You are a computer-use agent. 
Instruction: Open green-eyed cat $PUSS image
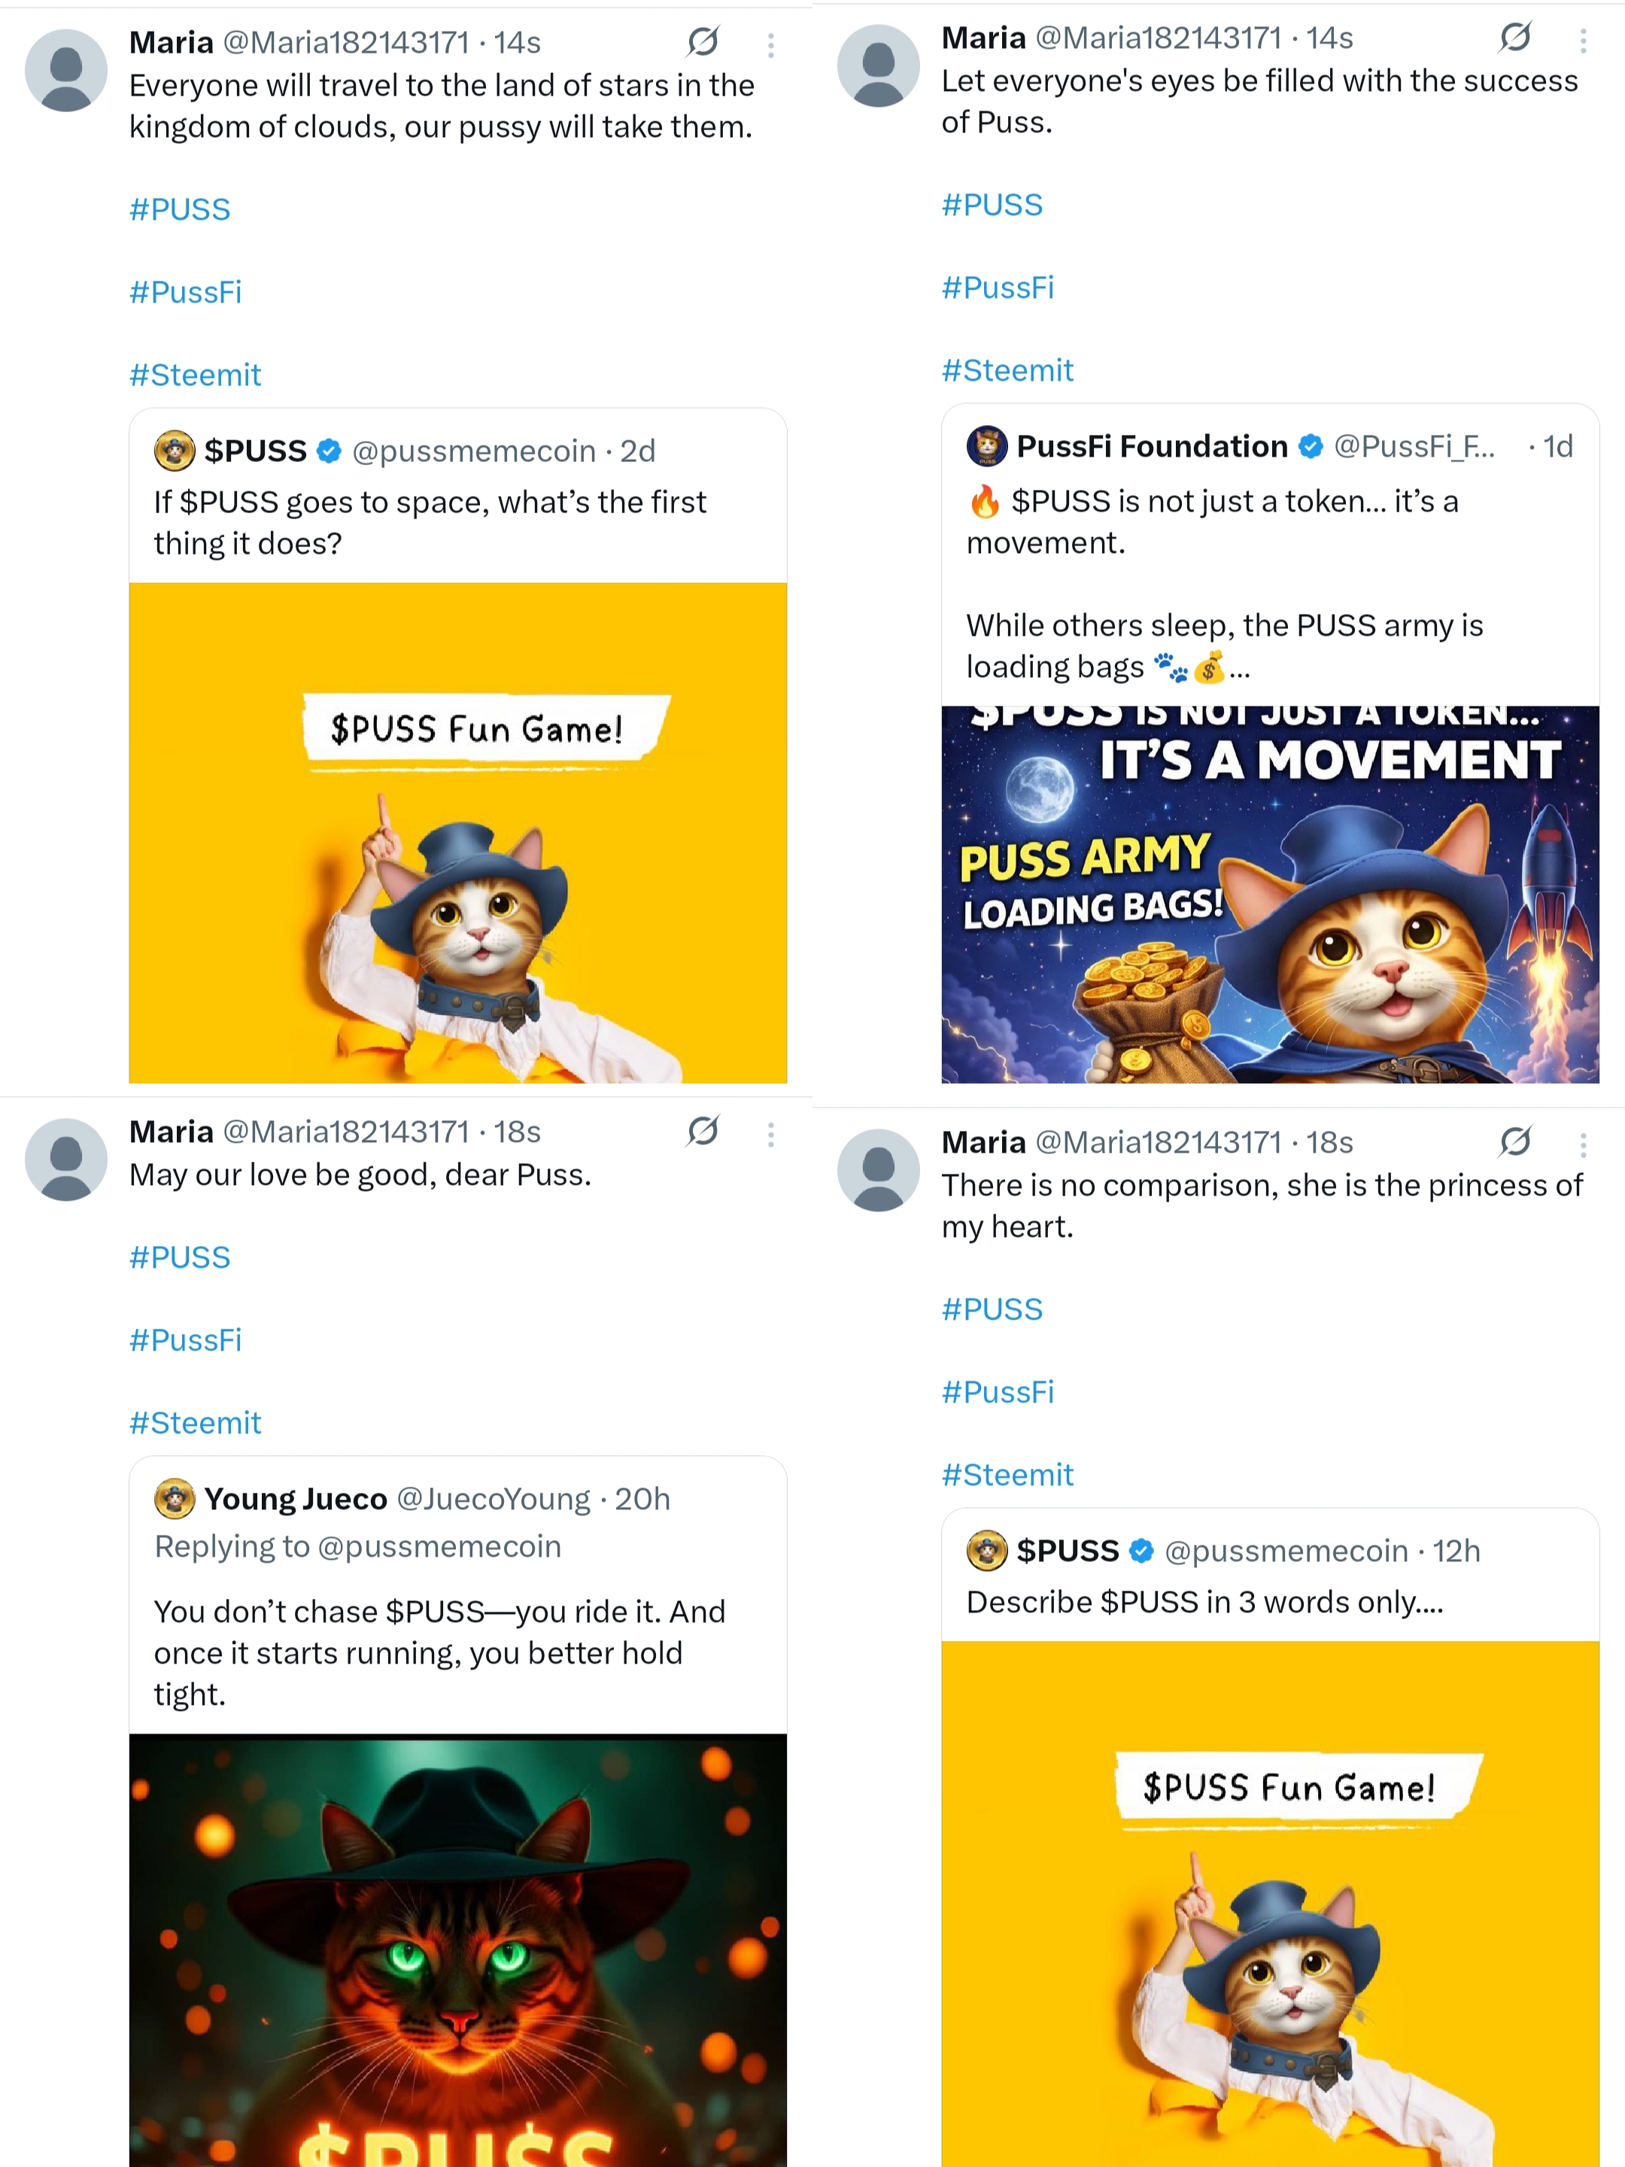(x=458, y=1950)
